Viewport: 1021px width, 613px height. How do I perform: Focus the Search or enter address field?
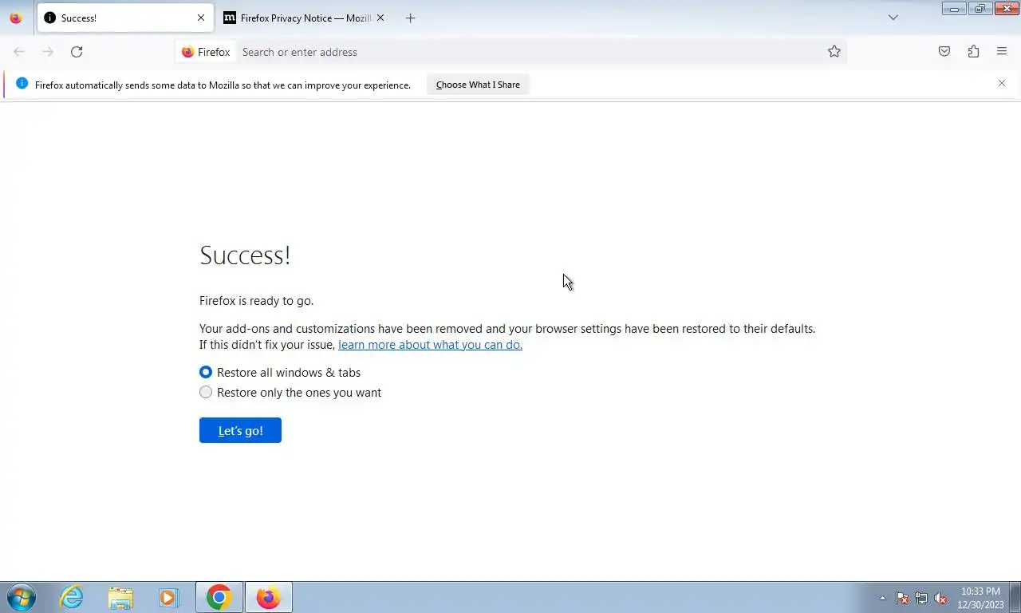(530, 52)
